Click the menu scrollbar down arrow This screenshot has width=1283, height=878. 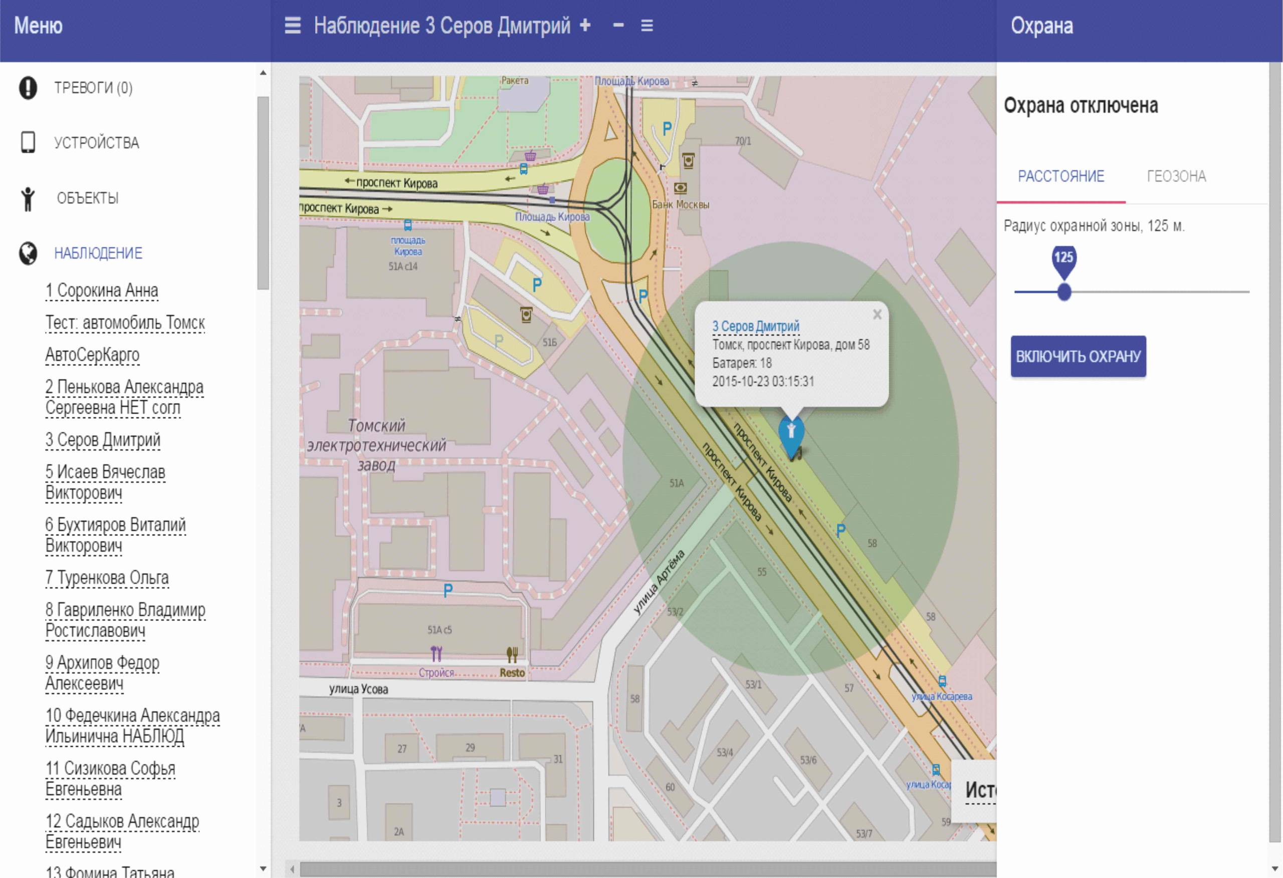point(263,868)
